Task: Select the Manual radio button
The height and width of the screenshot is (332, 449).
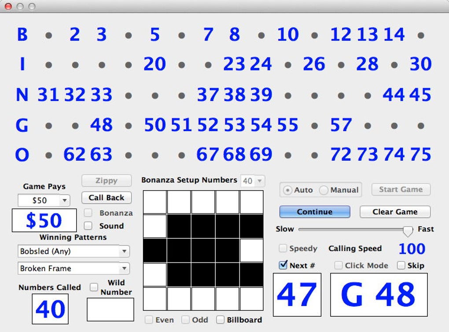Action: [x=324, y=190]
